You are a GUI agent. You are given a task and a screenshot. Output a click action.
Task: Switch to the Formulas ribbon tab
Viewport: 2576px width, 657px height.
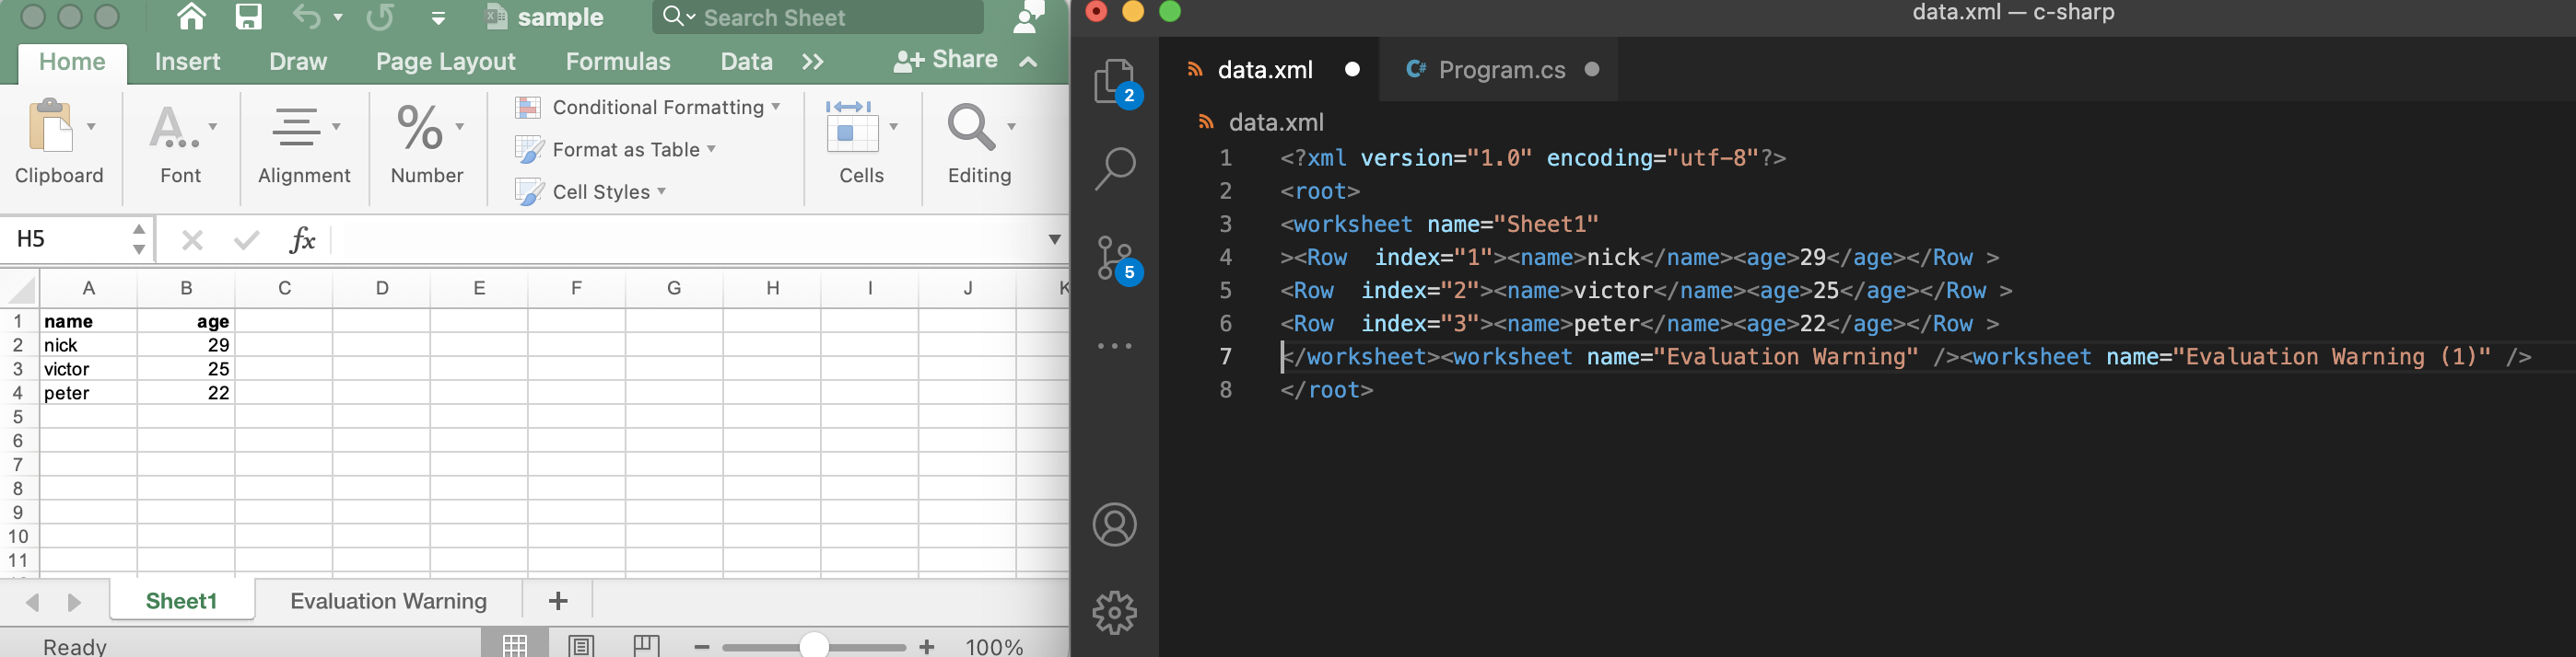[x=617, y=62]
